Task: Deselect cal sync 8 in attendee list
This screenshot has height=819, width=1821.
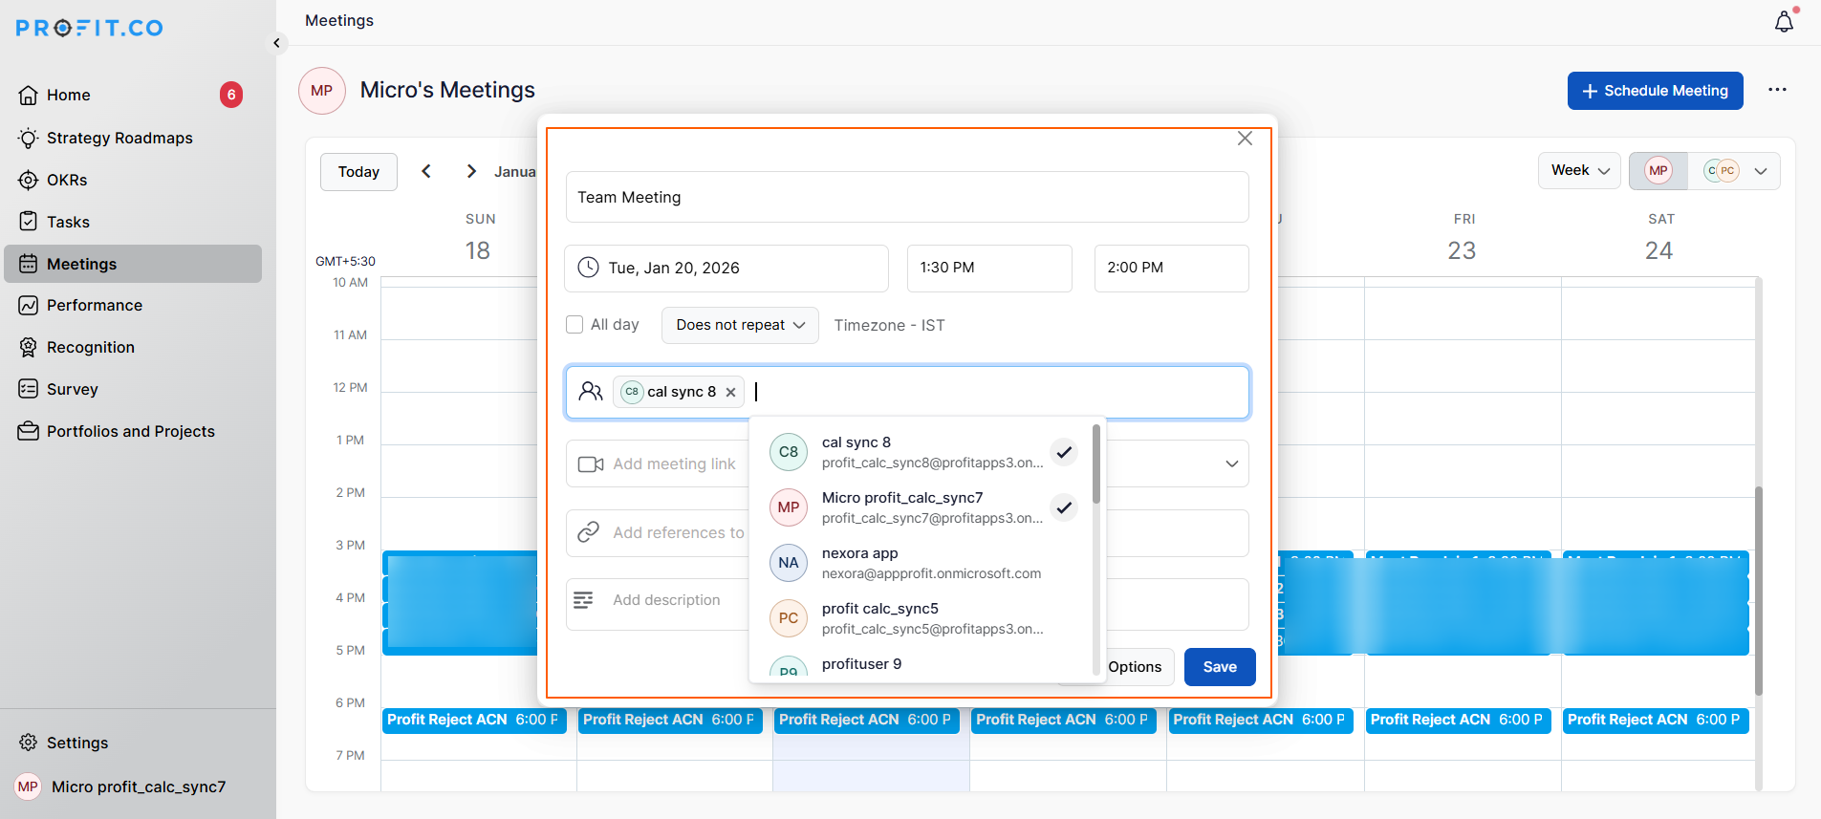Action: (1064, 452)
